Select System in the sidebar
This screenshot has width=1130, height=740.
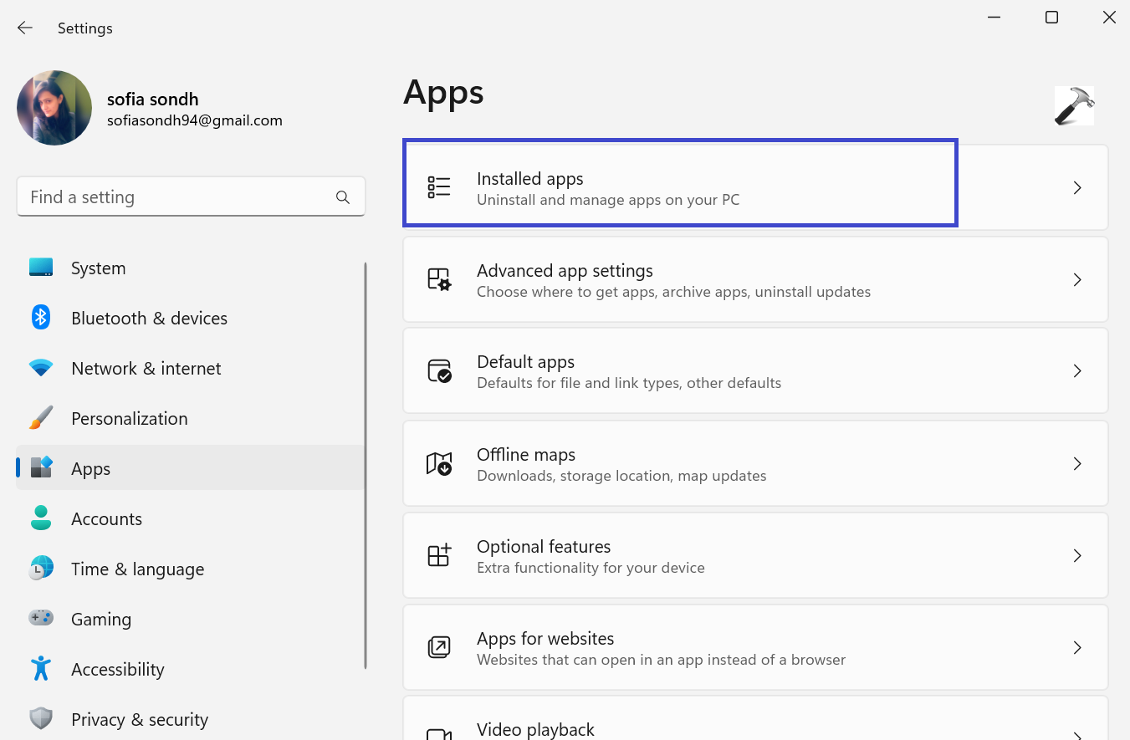click(x=99, y=268)
